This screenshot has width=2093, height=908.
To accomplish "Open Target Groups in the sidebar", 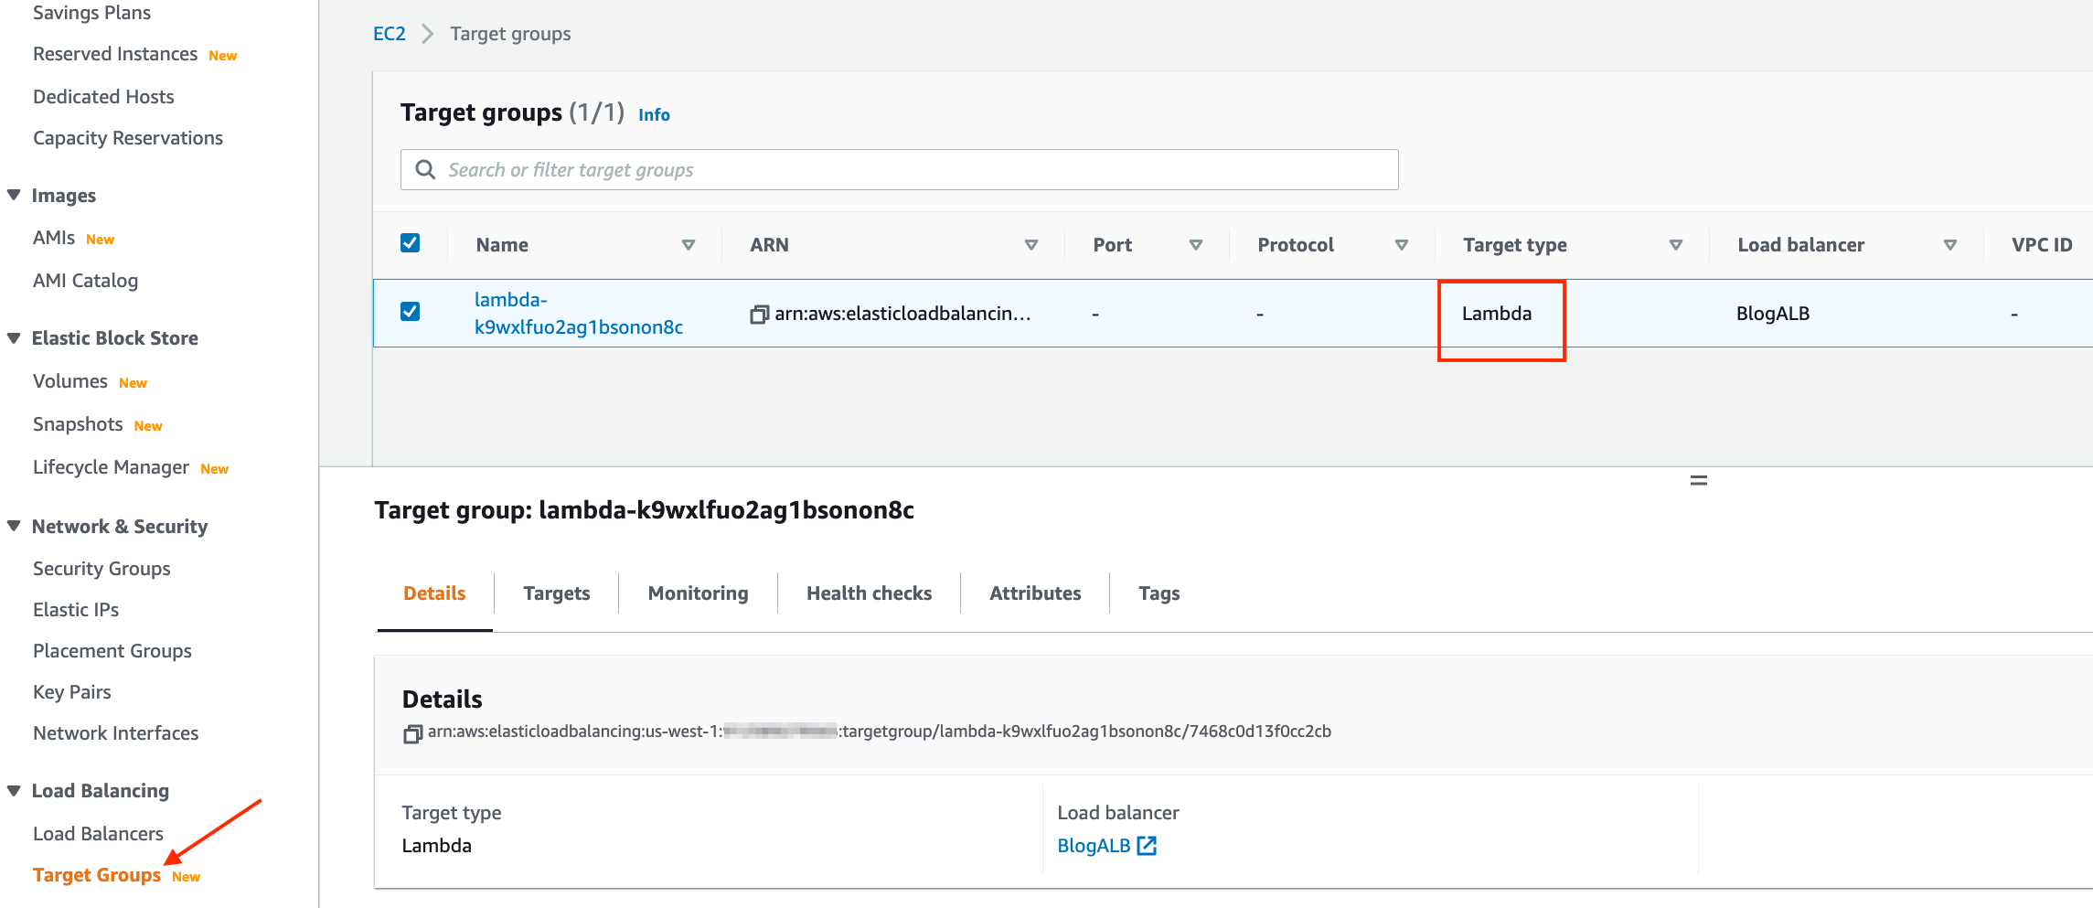I will (x=97, y=875).
